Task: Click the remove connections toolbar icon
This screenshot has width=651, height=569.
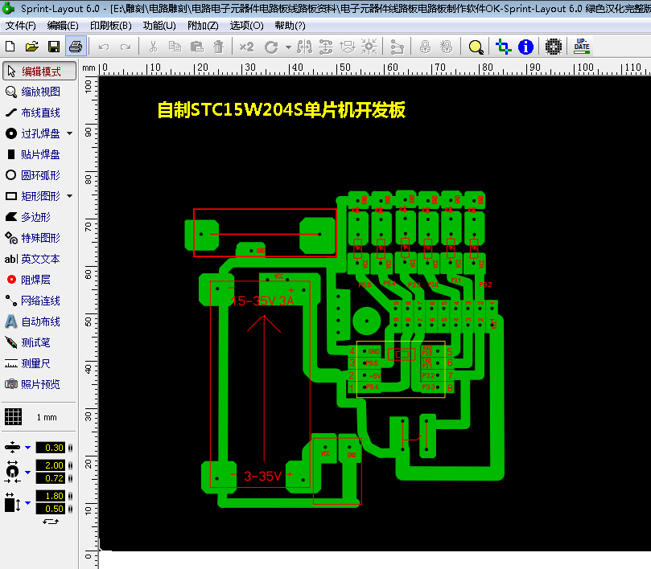Action: click(x=397, y=47)
